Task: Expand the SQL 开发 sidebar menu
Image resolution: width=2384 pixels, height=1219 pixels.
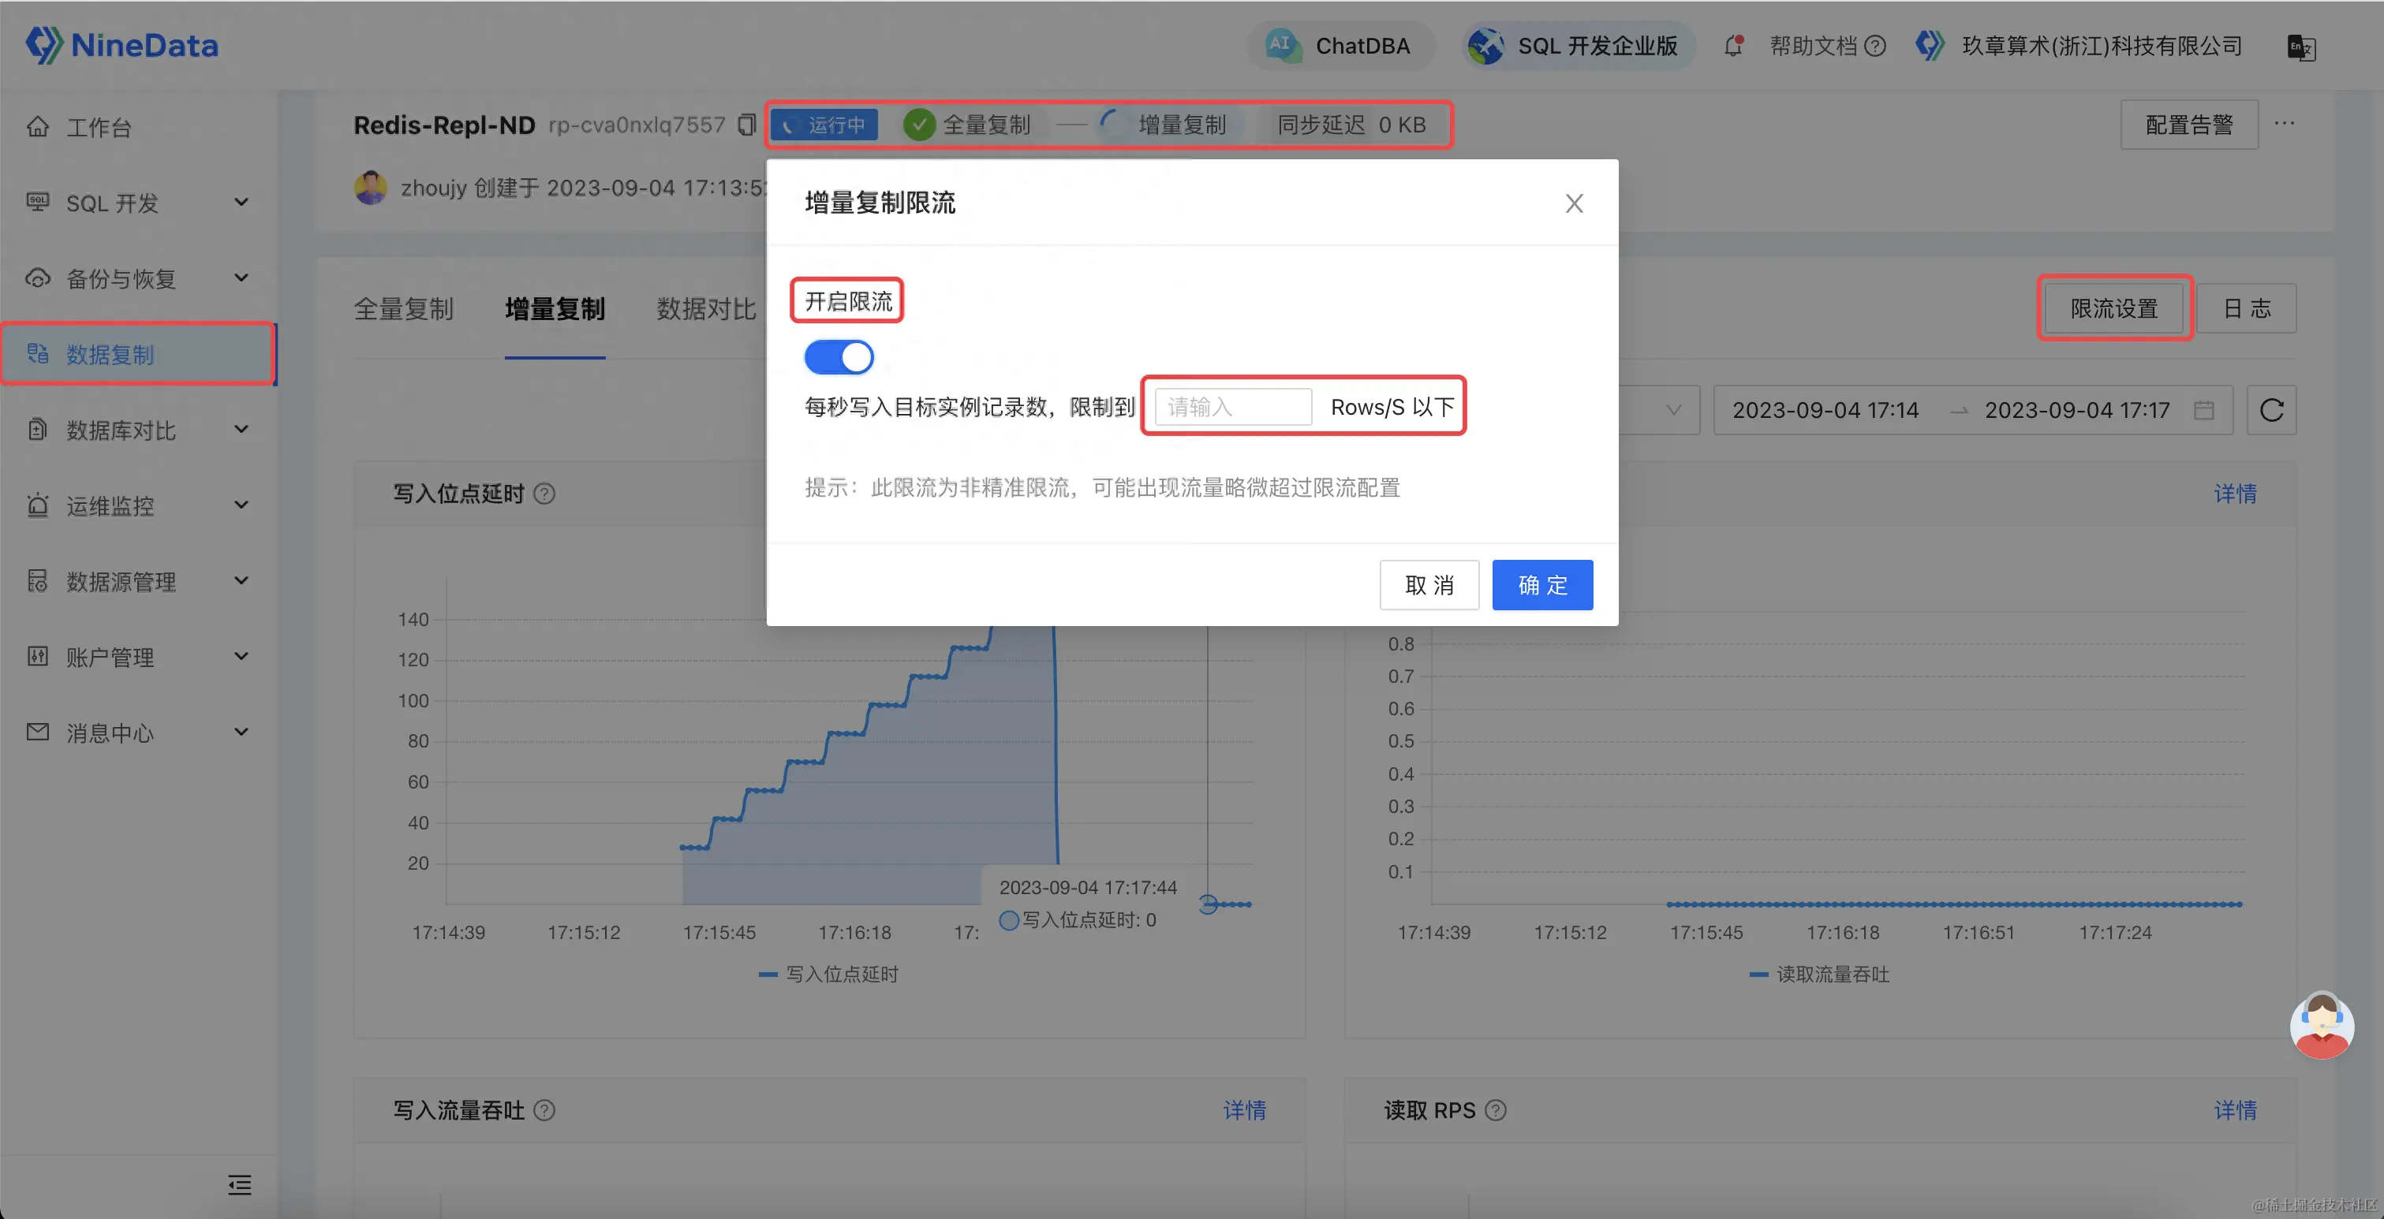Action: coord(139,203)
